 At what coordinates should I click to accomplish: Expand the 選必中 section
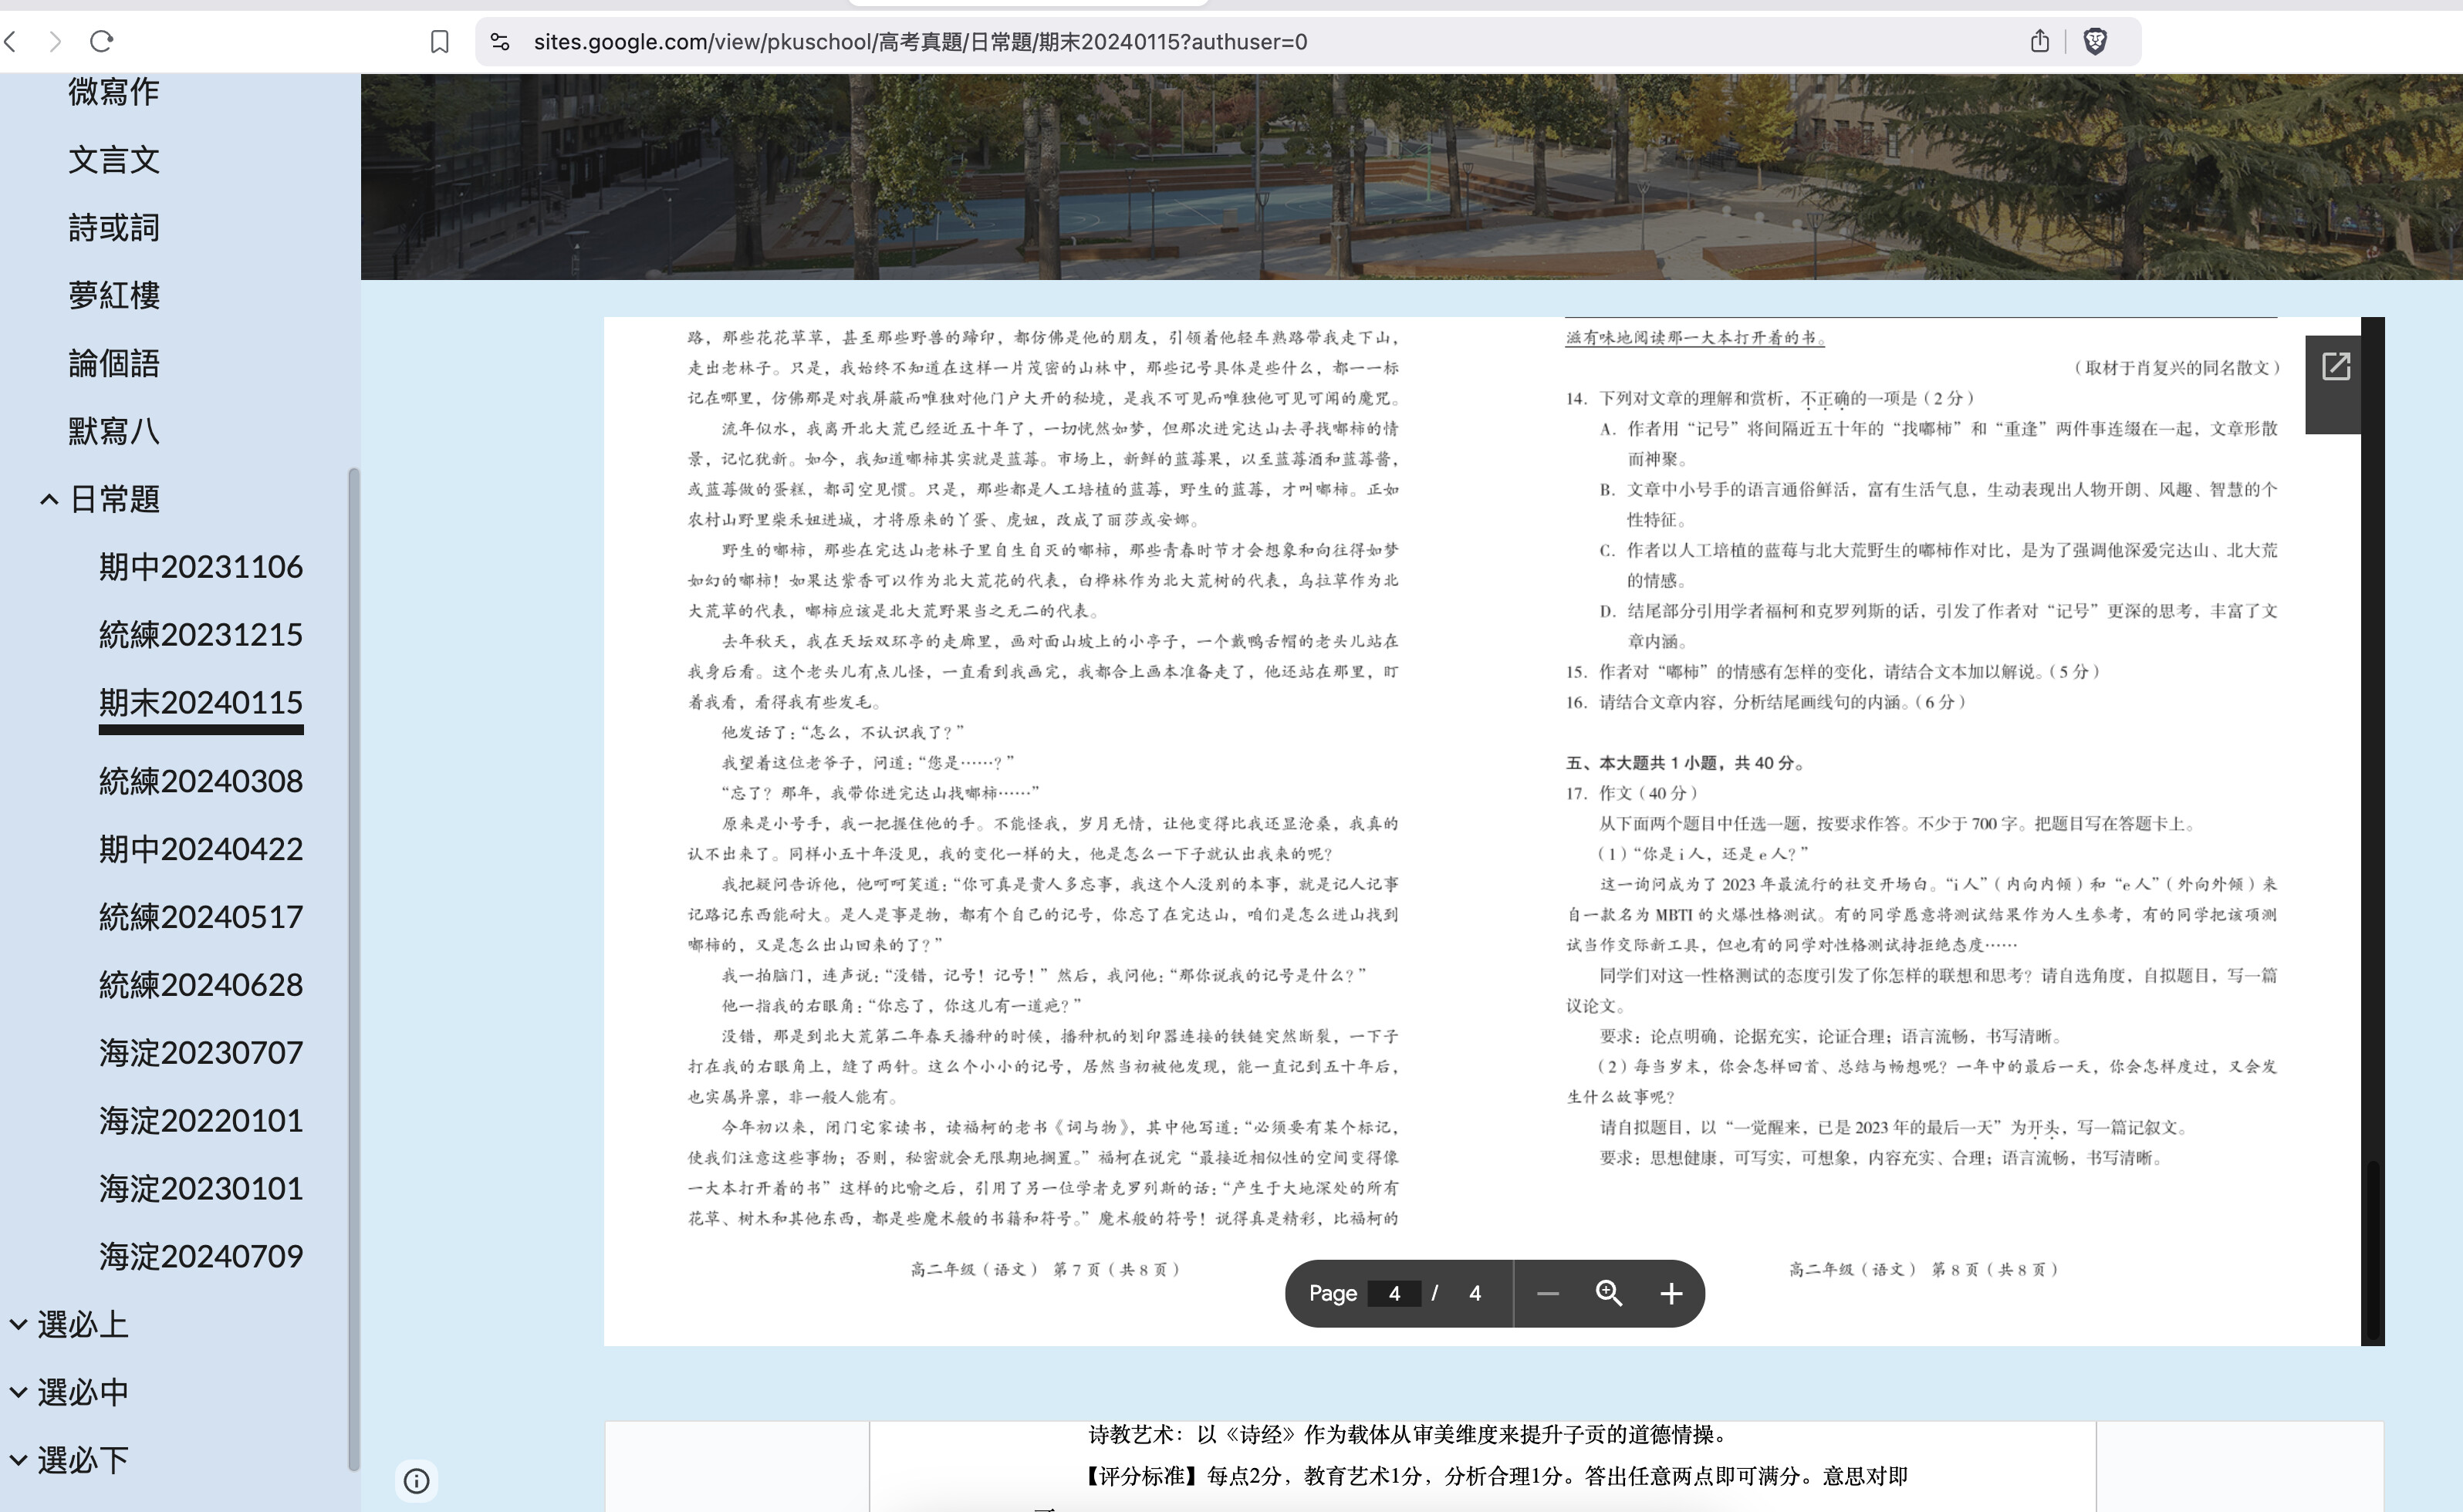[x=18, y=1393]
